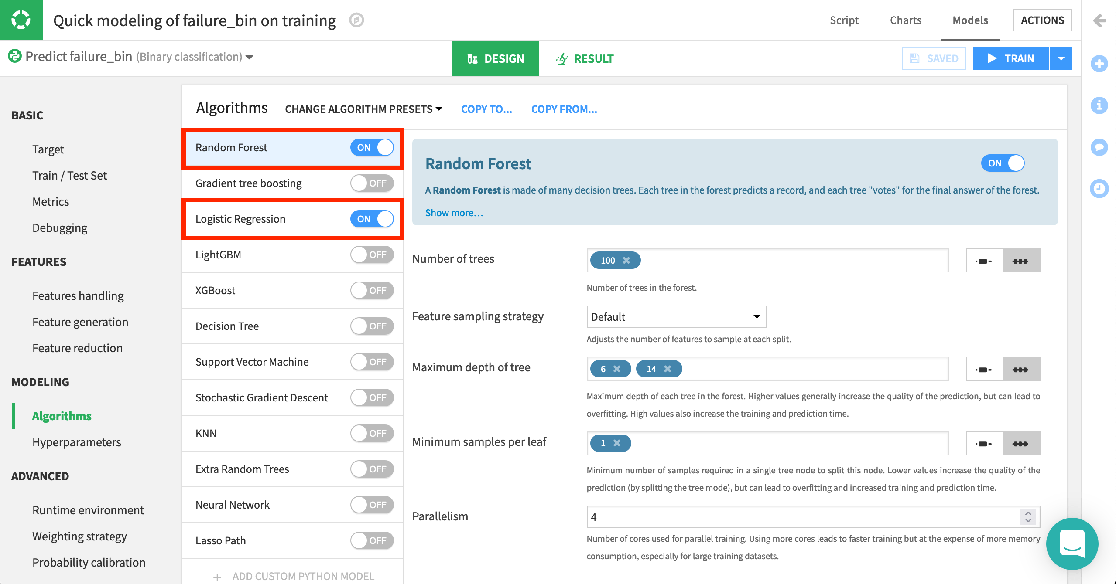The height and width of the screenshot is (584, 1116).
Task: Enable KNN algorithm
Action: (x=372, y=433)
